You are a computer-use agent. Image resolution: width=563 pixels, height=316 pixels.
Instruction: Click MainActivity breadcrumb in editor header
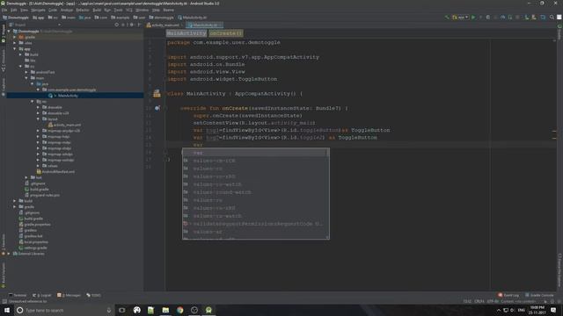186,33
